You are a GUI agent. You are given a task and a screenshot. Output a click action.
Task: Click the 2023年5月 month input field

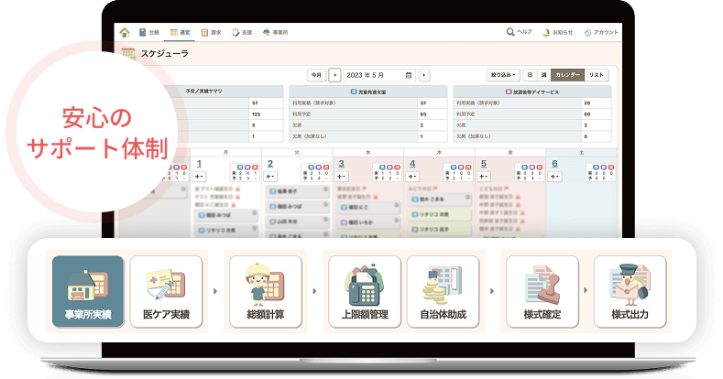click(x=371, y=75)
